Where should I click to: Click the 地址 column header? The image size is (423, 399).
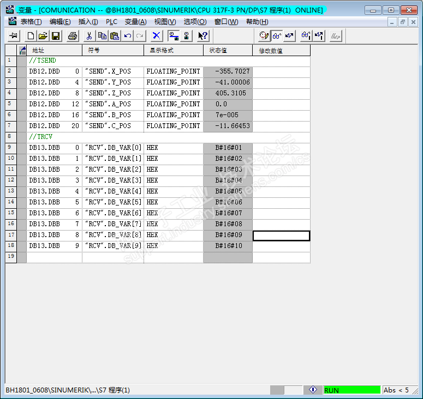(54, 50)
